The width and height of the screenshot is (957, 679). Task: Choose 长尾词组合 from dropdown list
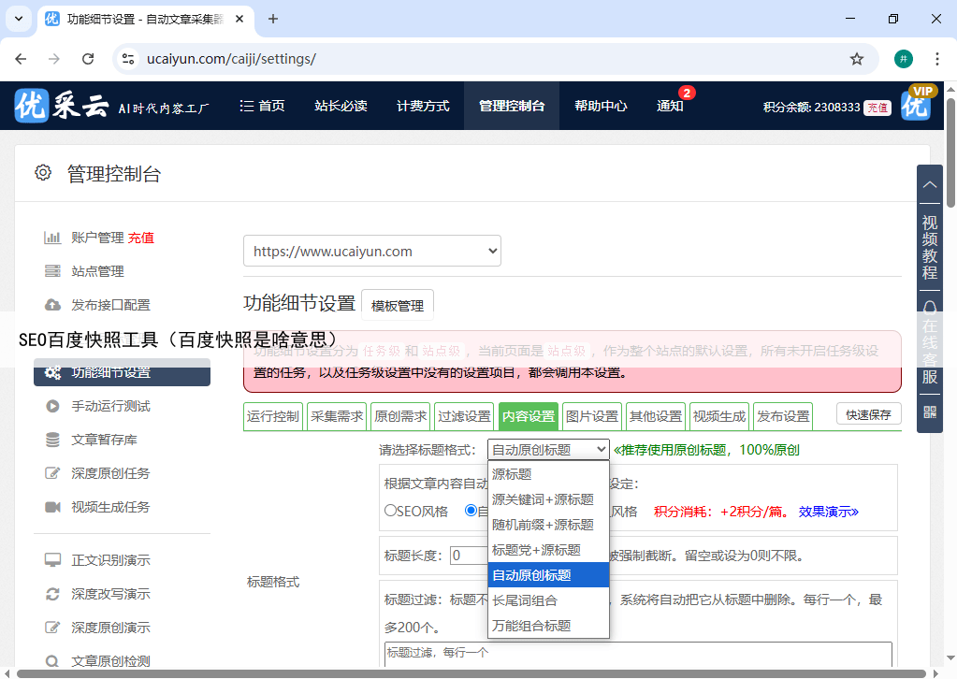pos(525,600)
